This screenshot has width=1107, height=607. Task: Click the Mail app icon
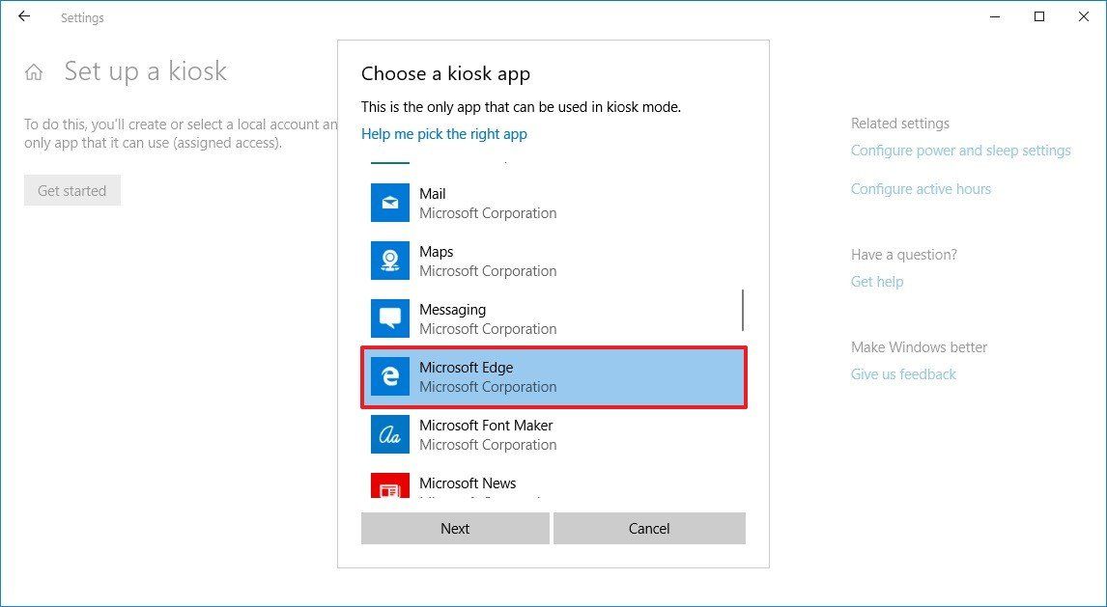click(x=390, y=203)
